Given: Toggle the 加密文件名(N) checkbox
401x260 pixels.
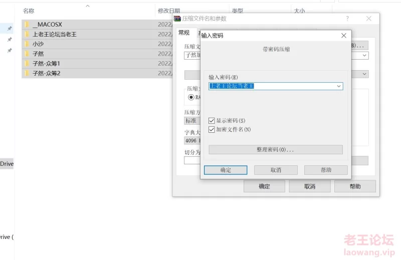Looking at the screenshot, I should click(212, 130).
